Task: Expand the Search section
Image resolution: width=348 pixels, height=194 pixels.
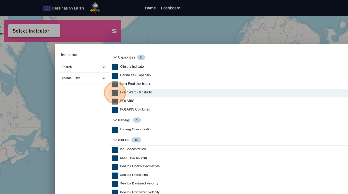Action: click(x=84, y=67)
